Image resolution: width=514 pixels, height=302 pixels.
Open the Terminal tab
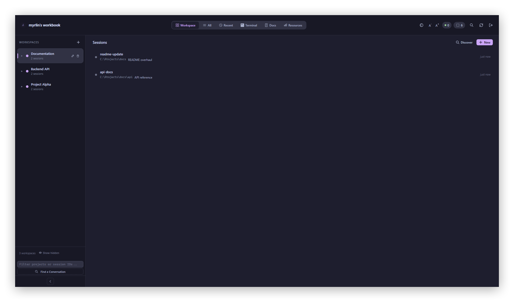tap(249, 25)
